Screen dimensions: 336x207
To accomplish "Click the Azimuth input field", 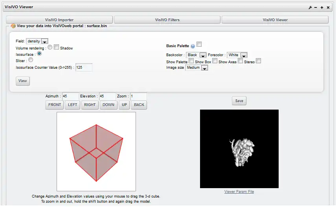I will pos(70,96).
